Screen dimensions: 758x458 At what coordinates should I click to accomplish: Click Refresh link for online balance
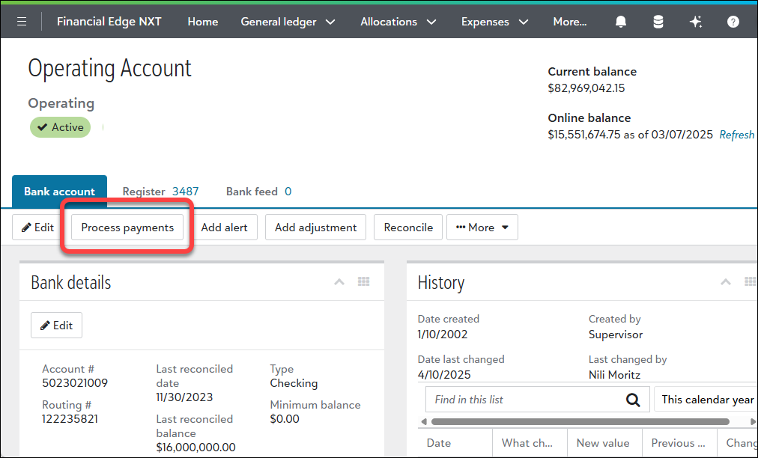[x=737, y=135]
